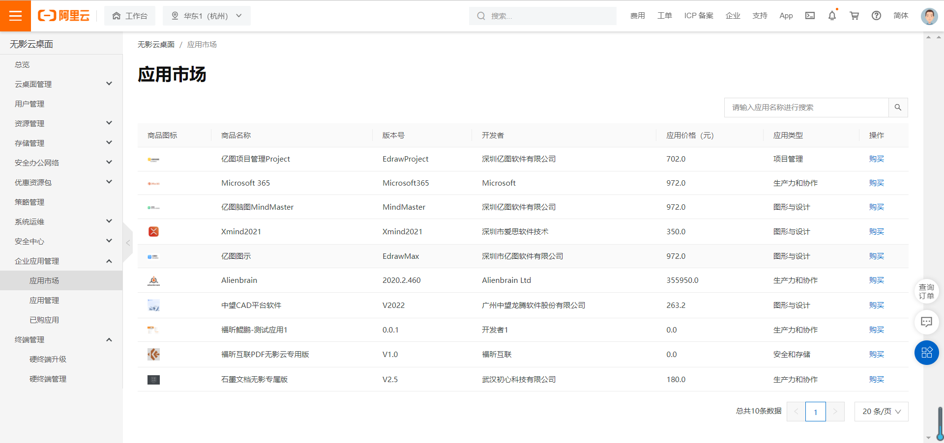
Task: Collapse 终端管理 in the sidebar
Action: point(61,339)
